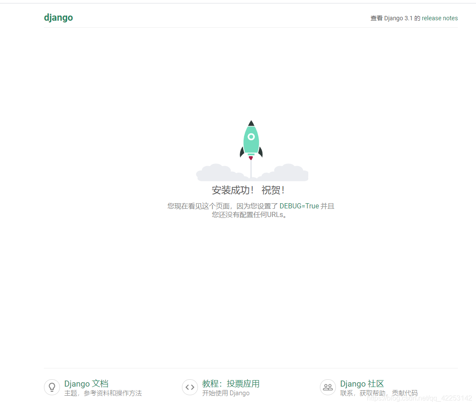Click the 联系，获取帮助，贡献代码 subtitle

379,393
